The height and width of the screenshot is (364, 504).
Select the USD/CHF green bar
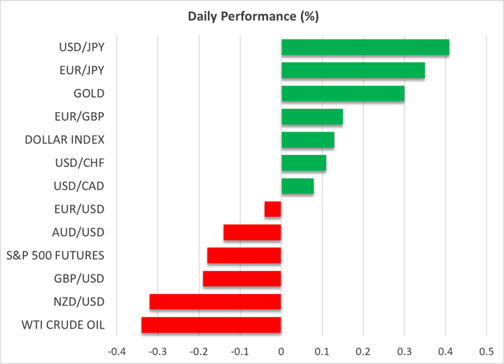click(x=303, y=163)
